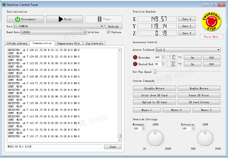Viewport: 228px width, 158px height.
Task: Click the Disconnect power icon button
Action: coord(25,19)
